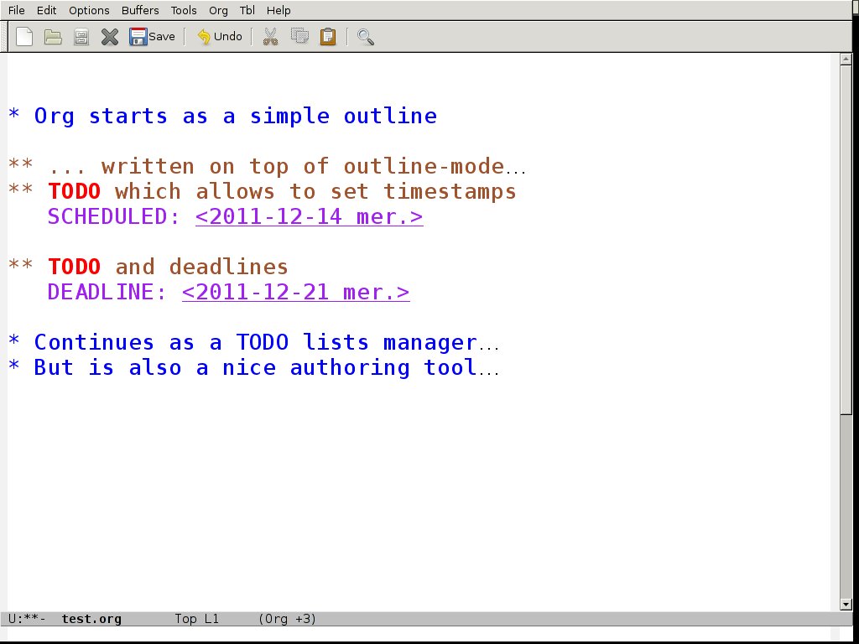Click the 'Org starts as a simple outline' heading

223,116
